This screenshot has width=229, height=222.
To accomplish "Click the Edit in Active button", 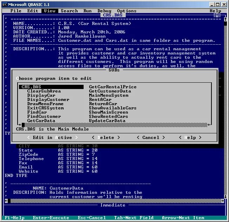I will pos(52,138).
